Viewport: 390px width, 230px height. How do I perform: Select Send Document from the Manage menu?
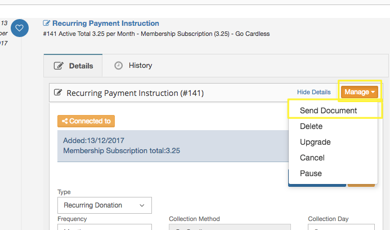(x=328, y=111)
